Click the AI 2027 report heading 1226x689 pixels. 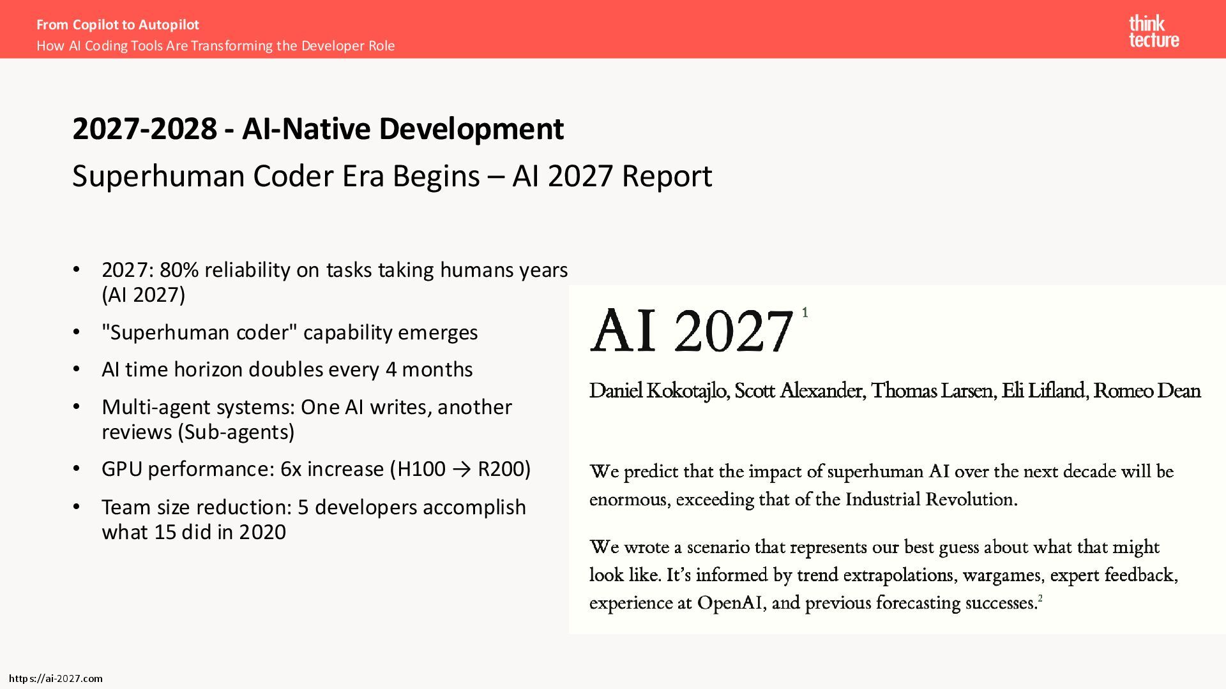(x=692, y=330)
